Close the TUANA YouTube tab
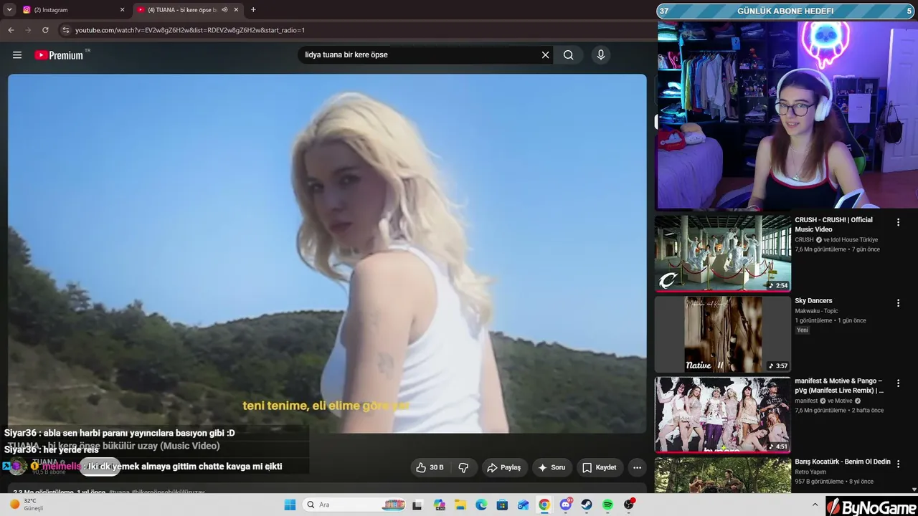The width and height of the screenshot is (918, 516). tap(236, 10)
